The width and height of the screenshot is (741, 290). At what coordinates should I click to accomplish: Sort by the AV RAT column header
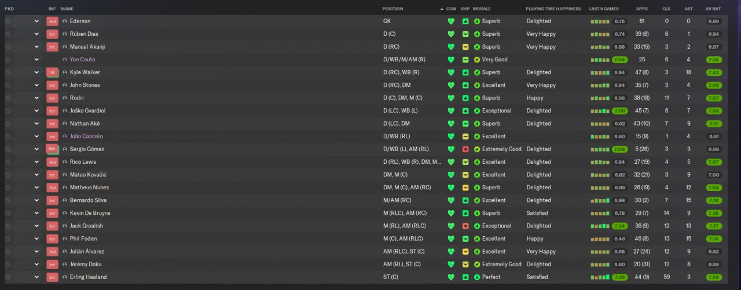(713, 9)
